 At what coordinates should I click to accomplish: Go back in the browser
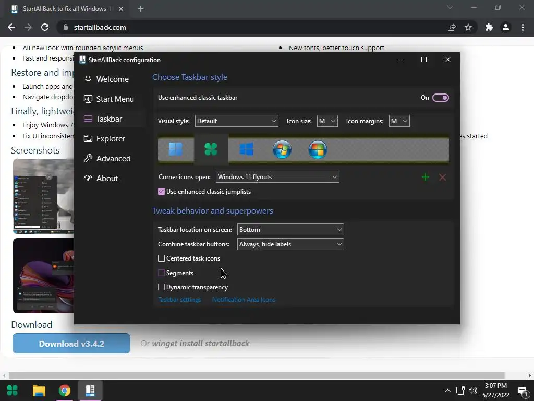11,27
